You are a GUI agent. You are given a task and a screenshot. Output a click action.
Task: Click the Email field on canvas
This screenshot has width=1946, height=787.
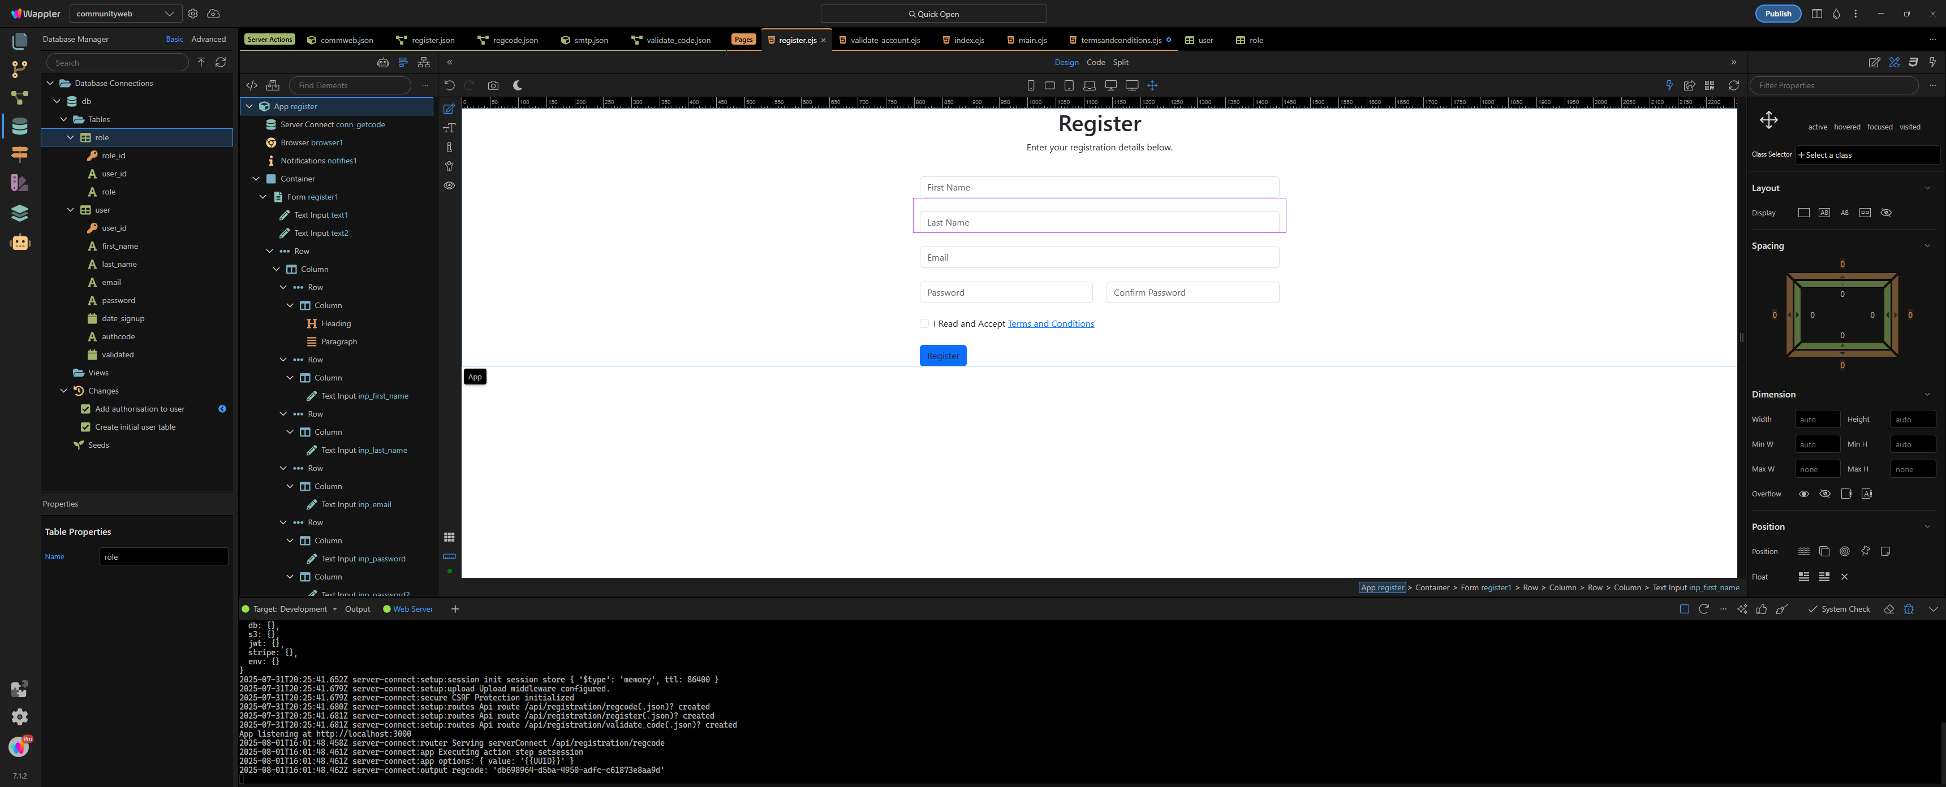point(1099,258)
